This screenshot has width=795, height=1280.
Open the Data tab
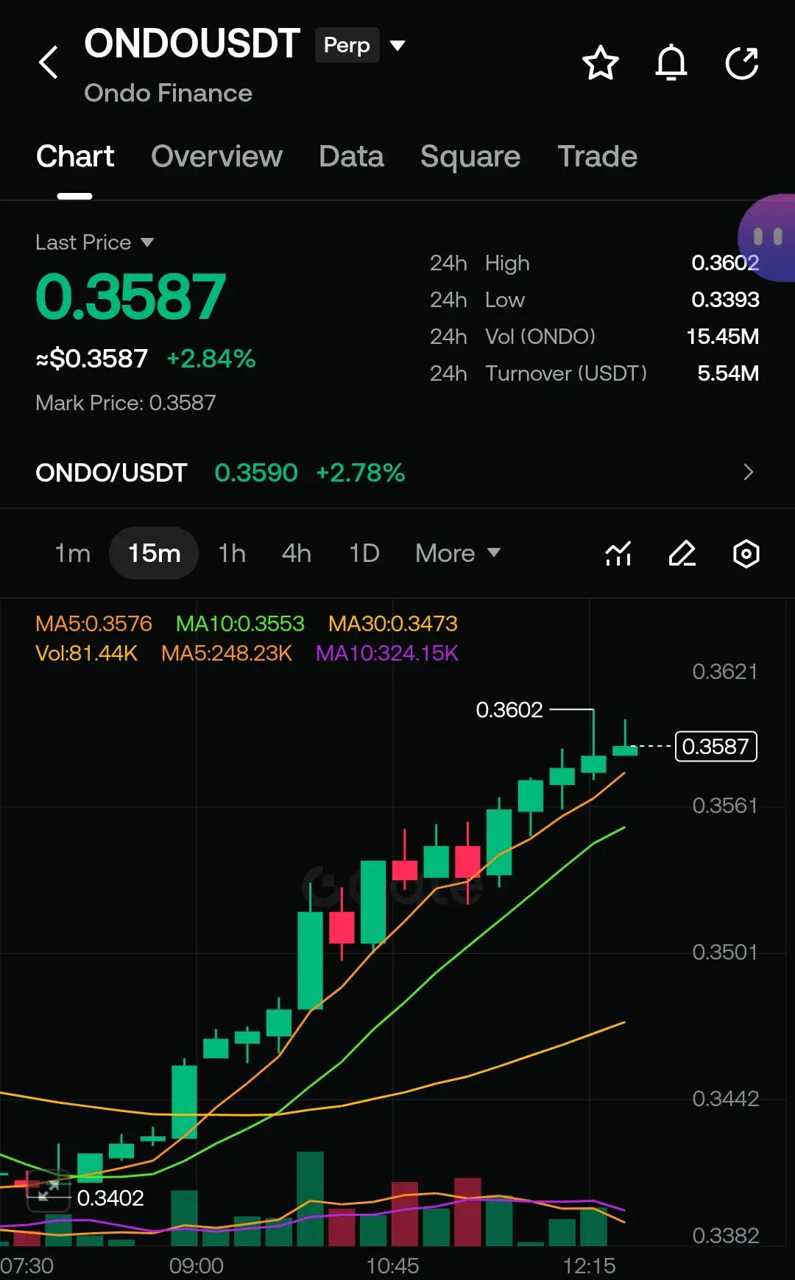[x=351, y=156]
